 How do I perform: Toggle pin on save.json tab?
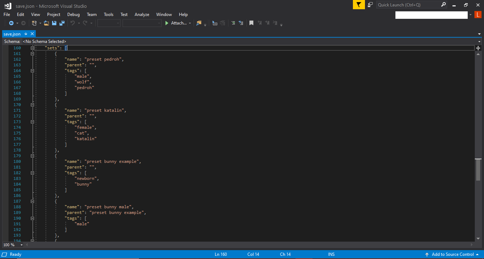click(x=26, y=34)
